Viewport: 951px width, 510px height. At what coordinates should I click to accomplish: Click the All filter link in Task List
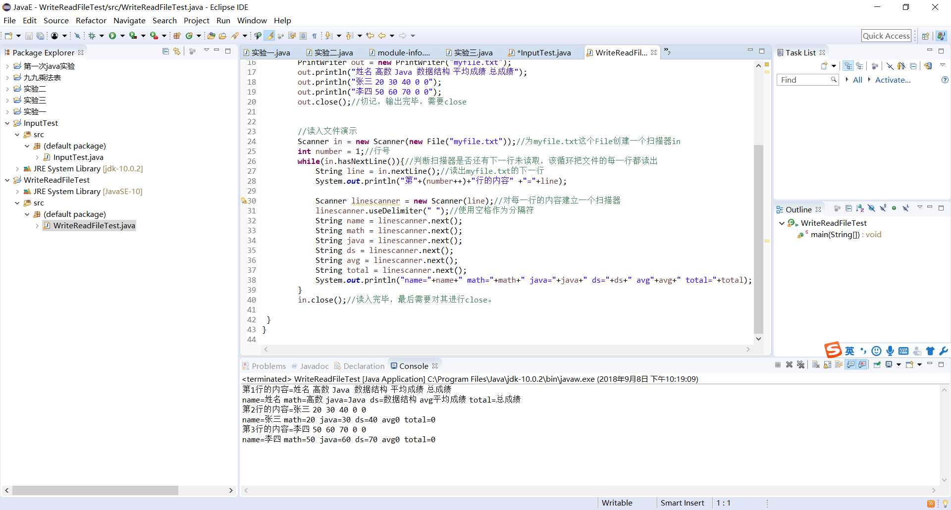[x=857, y=80]
